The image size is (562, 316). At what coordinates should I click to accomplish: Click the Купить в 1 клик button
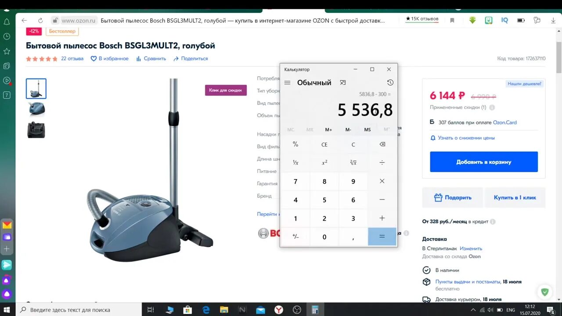point(515,197)
